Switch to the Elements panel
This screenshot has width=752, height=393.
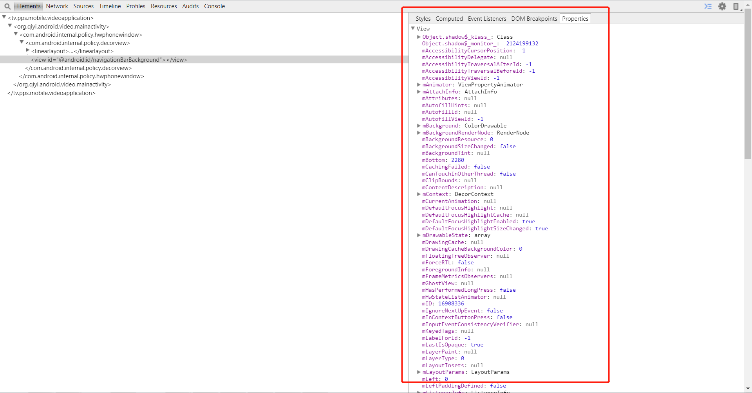pos(29,6)
